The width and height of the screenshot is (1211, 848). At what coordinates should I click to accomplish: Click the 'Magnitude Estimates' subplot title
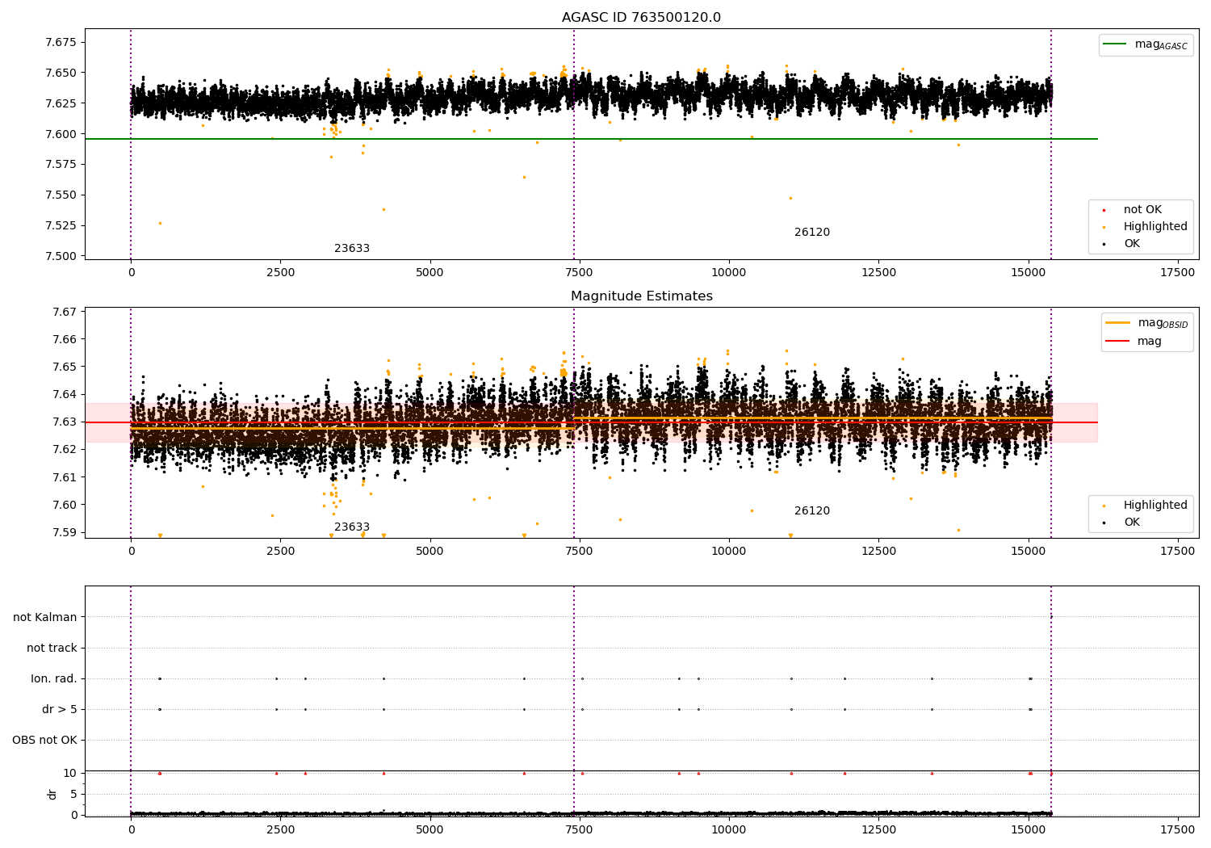pos(641,296)
